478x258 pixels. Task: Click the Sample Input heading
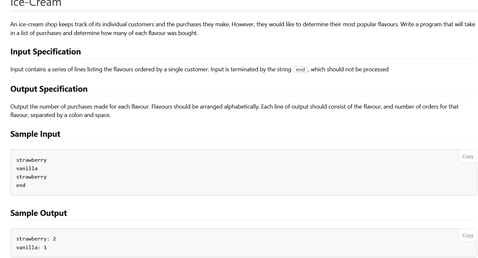(35, 134)
